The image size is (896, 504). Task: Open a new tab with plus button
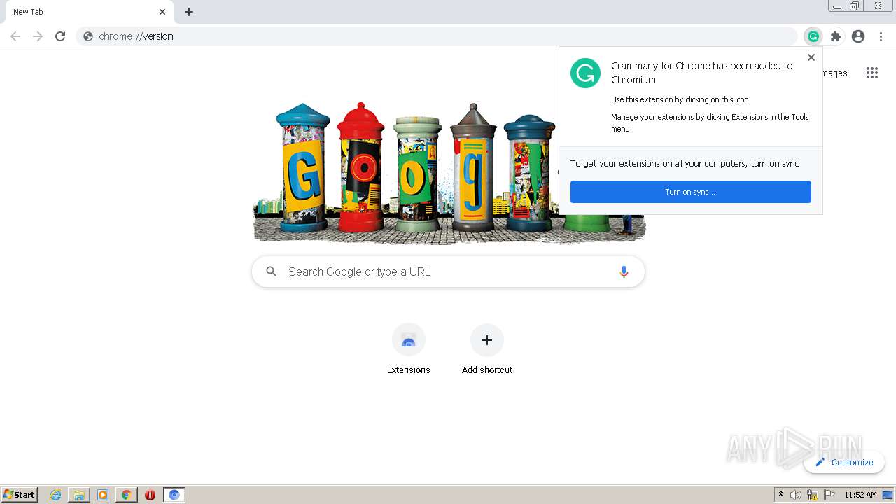[189, 12]
